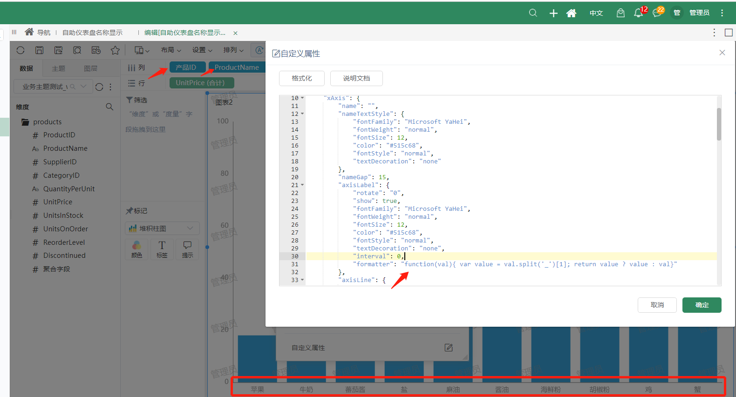Select the UnitsInStock field
Image resolution: width=736 pixels, height=397 pixels.
coord(63,215)
